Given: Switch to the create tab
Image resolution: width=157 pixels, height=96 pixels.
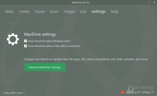Looking at the screenshot, I should (x=24, y=12).
